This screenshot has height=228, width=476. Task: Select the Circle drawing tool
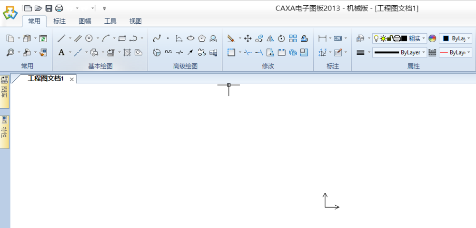89,38
